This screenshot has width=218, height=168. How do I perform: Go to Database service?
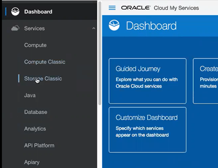coord(36,112)
